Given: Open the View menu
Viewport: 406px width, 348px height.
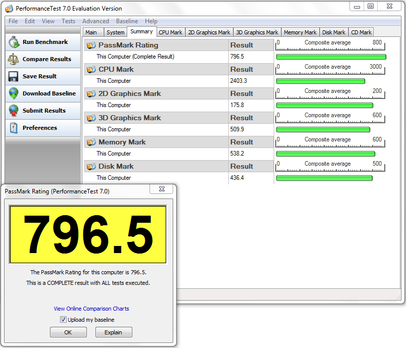Looking at the screenshot, I should tap(48, 21).
